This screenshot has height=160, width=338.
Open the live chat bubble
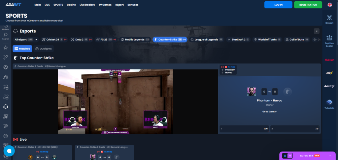pos(9,151)
